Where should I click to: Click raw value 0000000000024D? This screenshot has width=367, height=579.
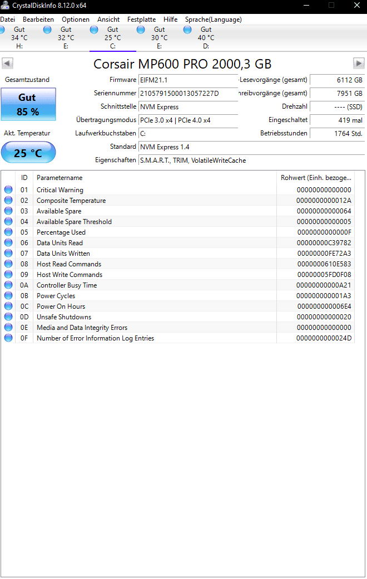324,338
